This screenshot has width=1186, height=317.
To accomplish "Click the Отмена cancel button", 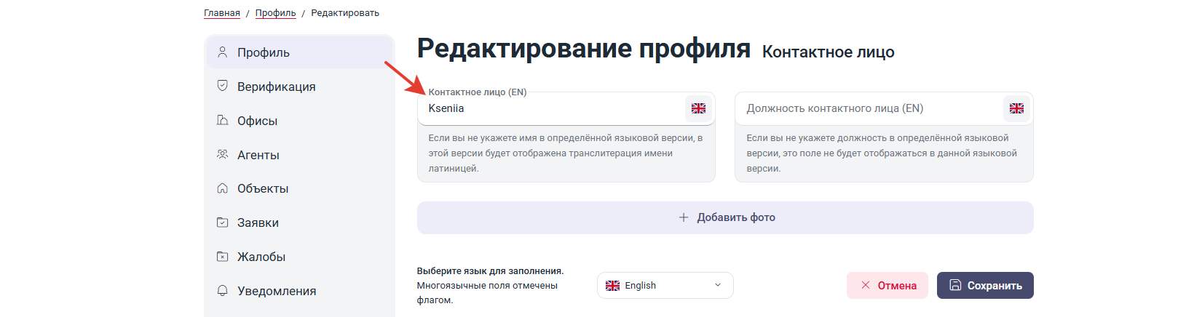I will tap(887, 285).
